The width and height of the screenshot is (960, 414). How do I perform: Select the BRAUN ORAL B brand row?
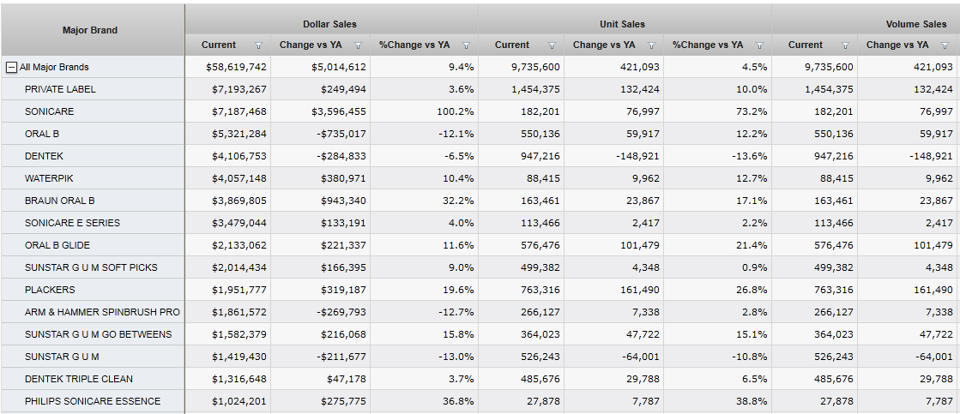59,201
